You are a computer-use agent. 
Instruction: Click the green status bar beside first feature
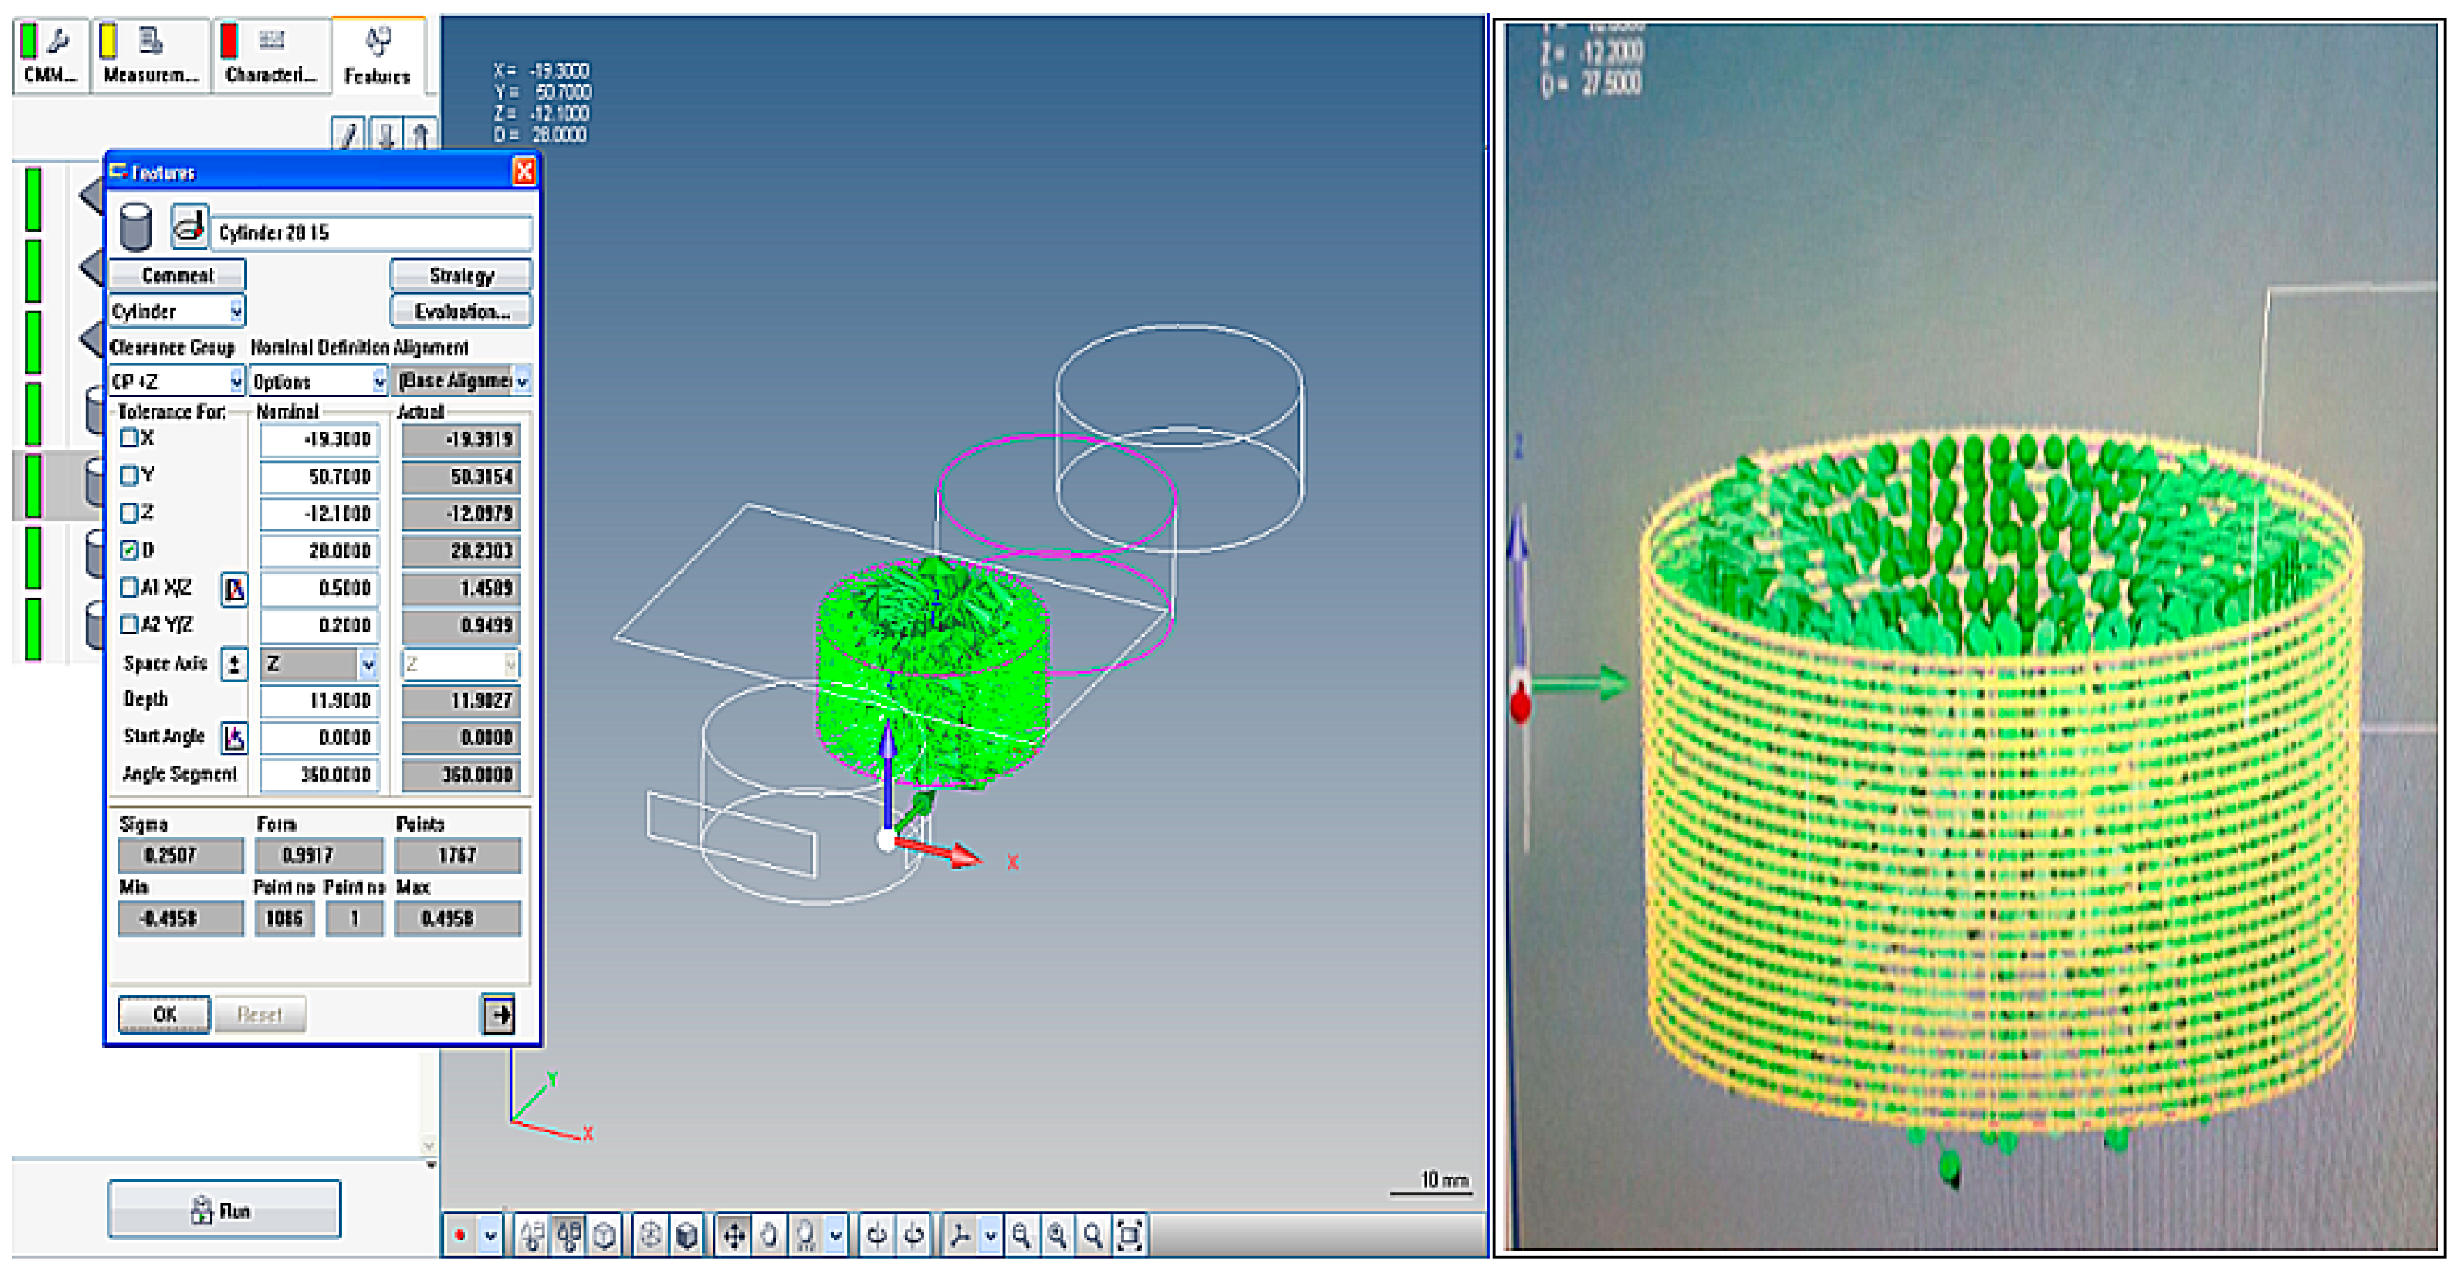tap(33, 199)
